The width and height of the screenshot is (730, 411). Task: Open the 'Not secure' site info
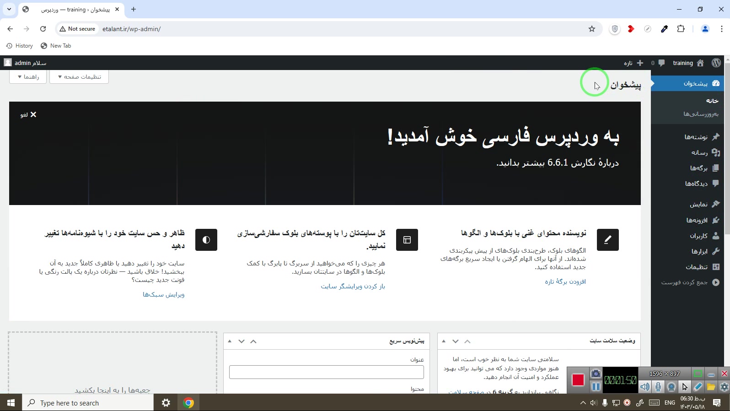[x=78, y=29]
